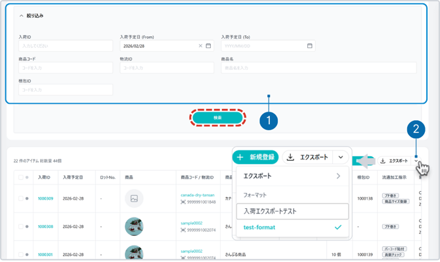Click 梱包ID value 1000138
Viewport: 440px width, 262px height.
tap(364, 198)
